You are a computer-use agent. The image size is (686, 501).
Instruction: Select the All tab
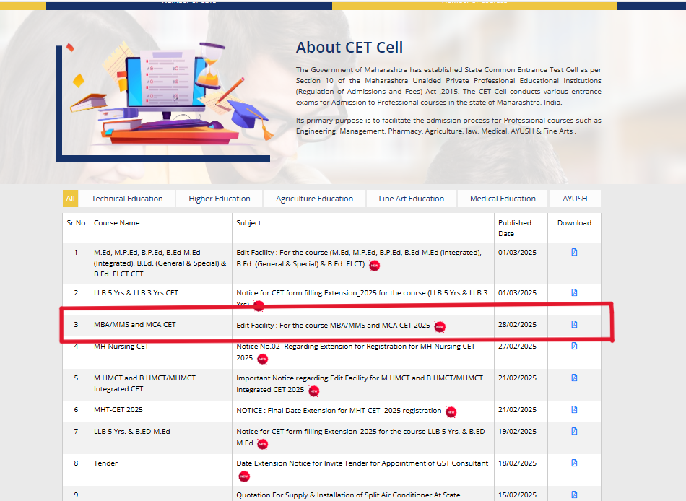coord(70,199)
